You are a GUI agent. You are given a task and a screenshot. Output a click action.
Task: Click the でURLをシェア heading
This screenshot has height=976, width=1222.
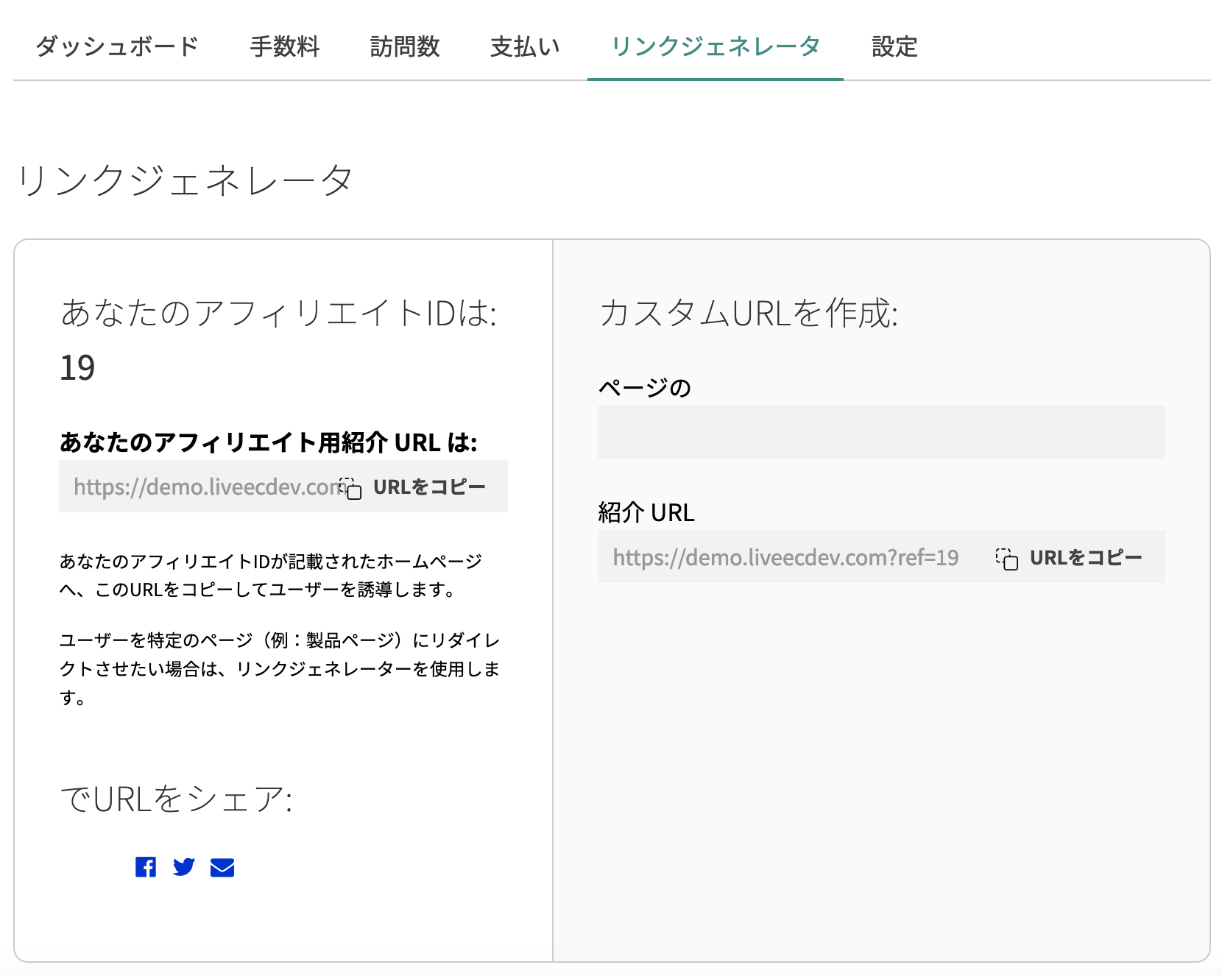tap(177, 799)
